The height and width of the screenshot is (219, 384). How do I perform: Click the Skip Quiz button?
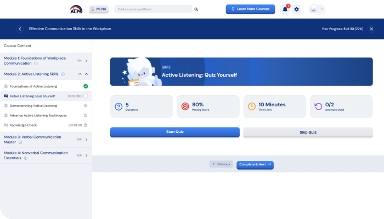(x=308, y=132)
